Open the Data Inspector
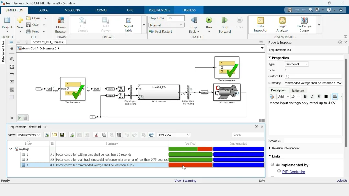This screenshot has height=196, width=349. pos(260,25)
